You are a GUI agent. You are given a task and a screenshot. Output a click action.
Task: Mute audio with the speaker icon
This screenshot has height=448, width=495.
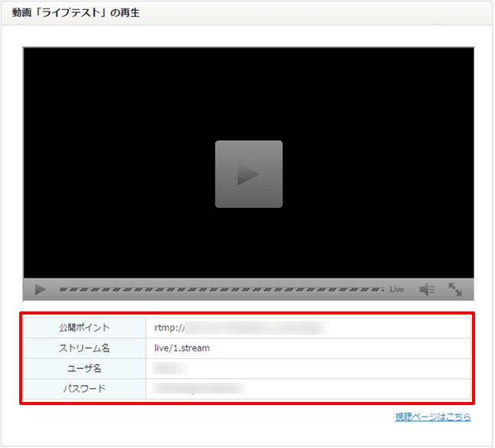[427, 289]
